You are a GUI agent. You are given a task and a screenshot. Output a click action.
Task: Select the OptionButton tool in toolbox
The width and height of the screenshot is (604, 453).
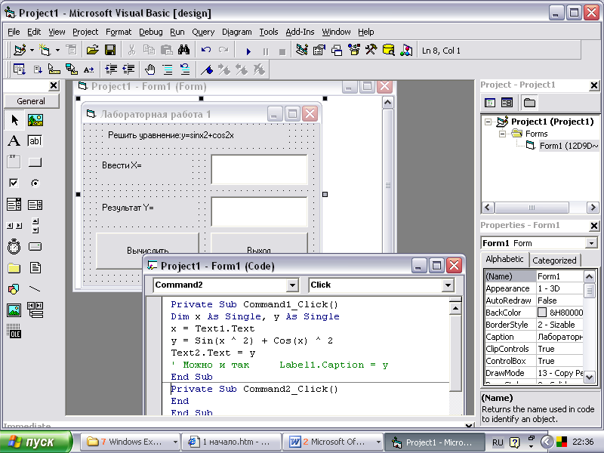(x=35, y=183)
